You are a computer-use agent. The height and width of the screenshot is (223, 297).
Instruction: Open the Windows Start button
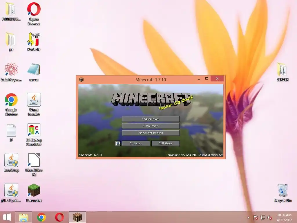click(x=7, y=217)
